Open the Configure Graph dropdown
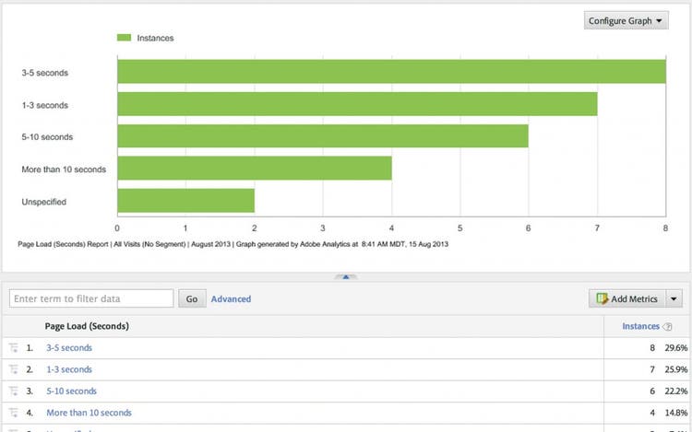The width and height of the screenshot is (692, 432). pos(626,20)
